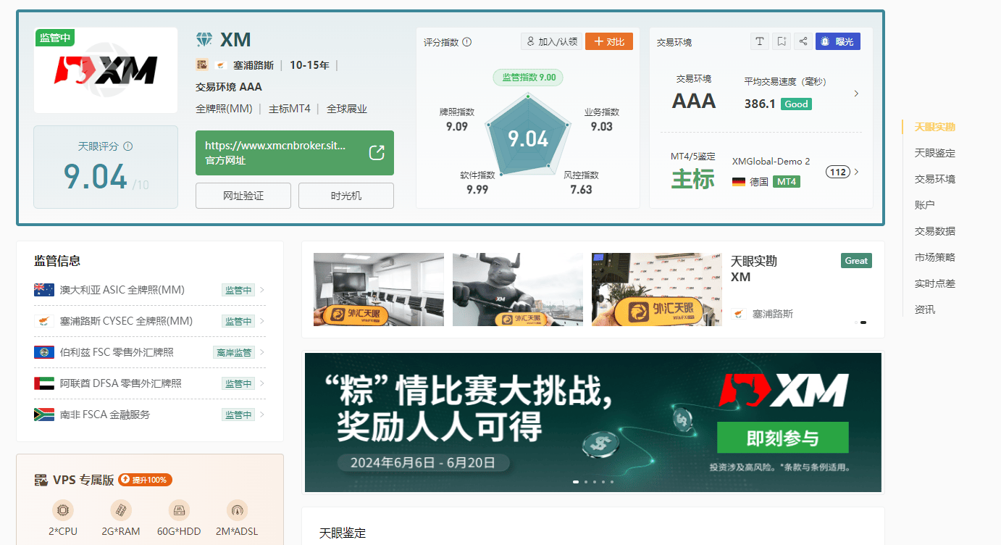Open the office meeting room photo
Viewport: 1001px width, 545px height.
click(x=379, y=289)
